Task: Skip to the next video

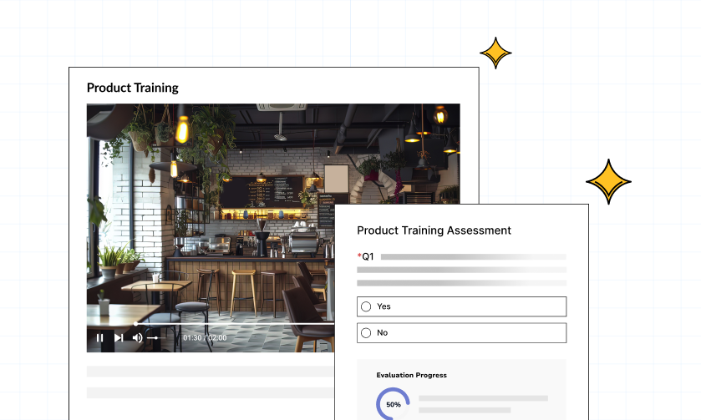Action: point(119,338)
